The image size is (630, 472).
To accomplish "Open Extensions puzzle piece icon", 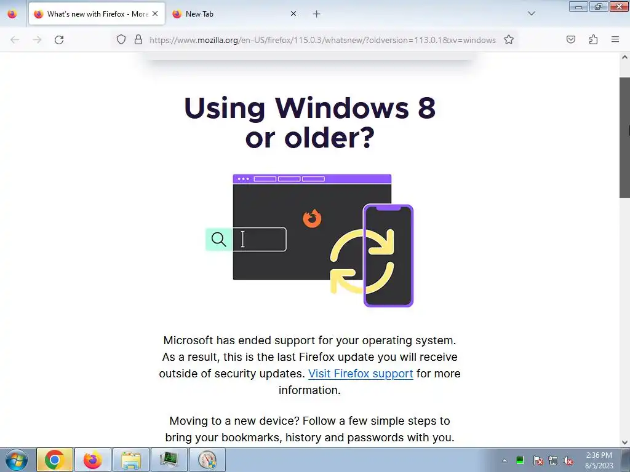I will click(x=593, y=39).
